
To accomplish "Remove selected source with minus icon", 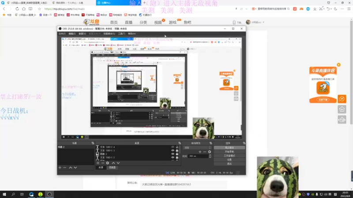I will [103, 163].
